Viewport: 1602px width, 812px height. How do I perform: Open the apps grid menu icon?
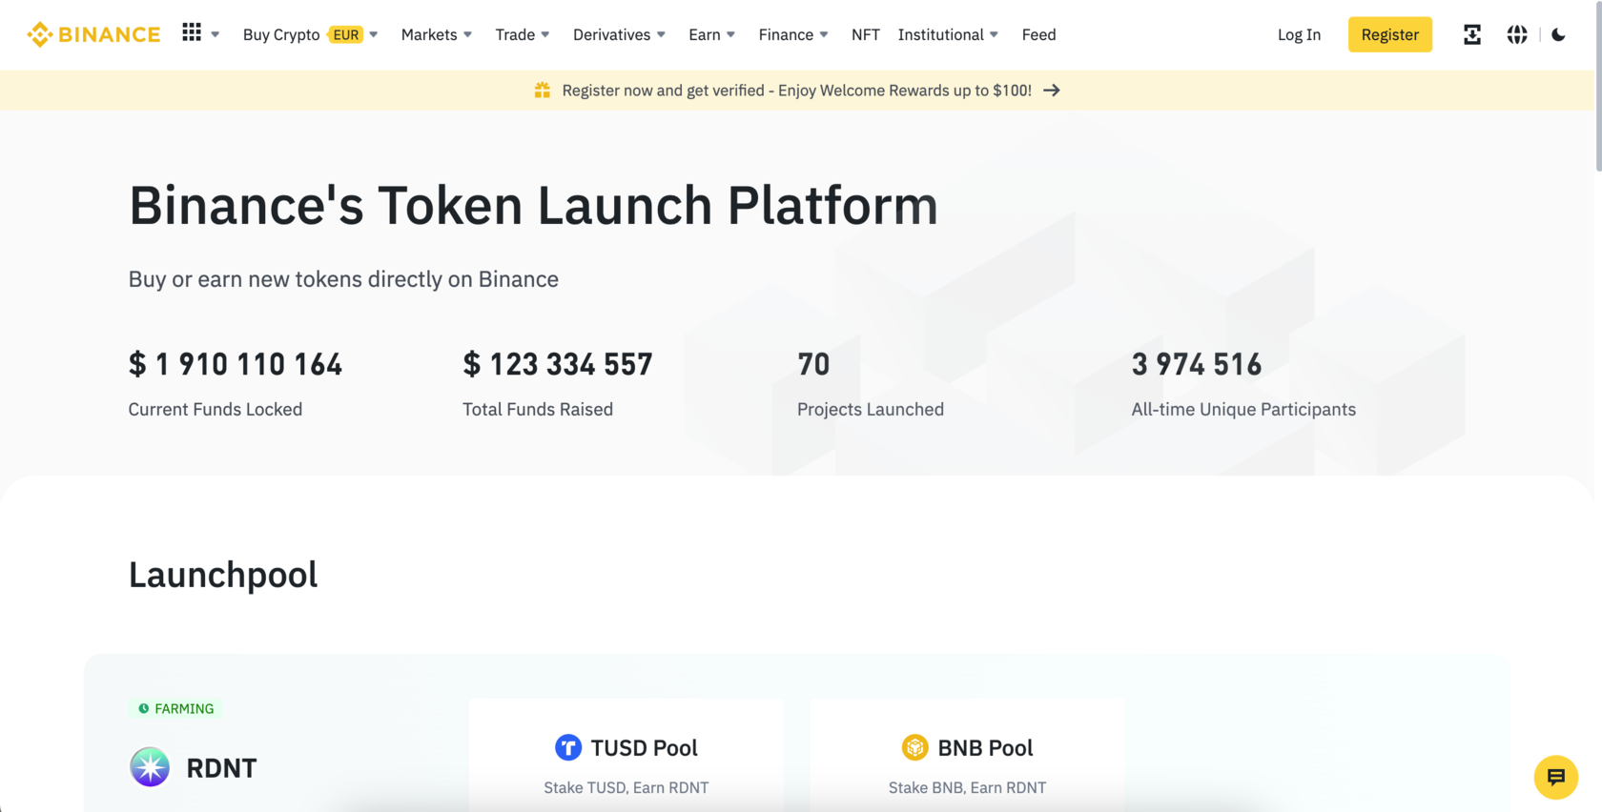(192, 32)
